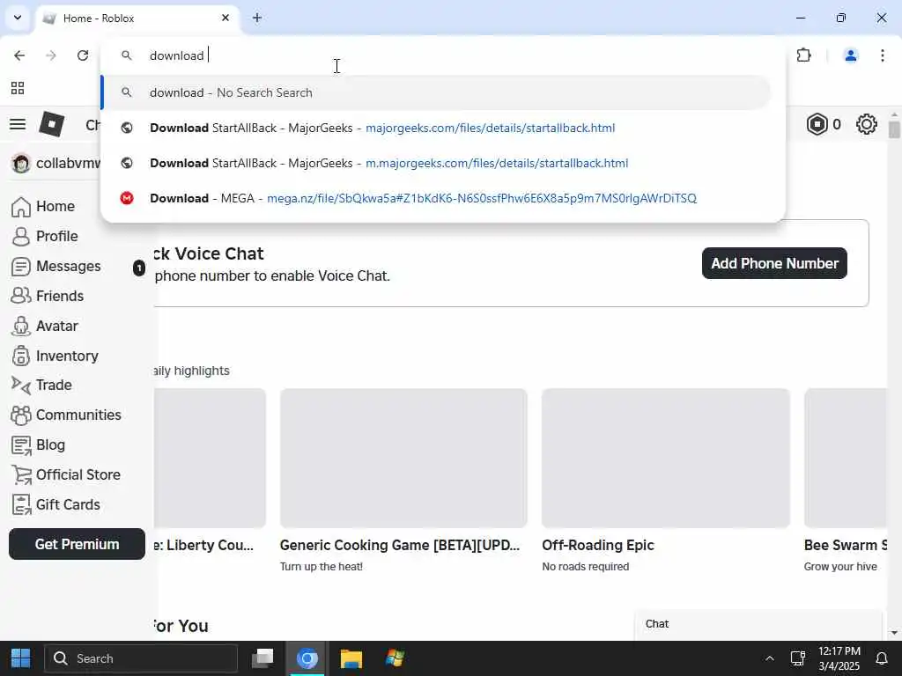Open Trade in the sidebar

tap(41, 386)
